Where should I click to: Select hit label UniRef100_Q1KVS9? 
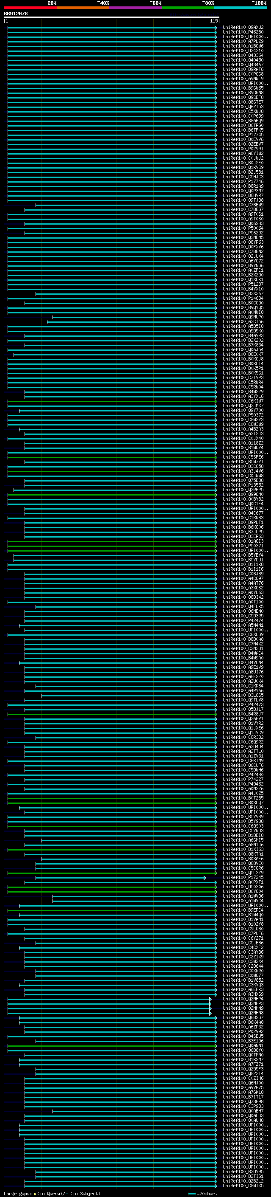click(x=243, y=167)
